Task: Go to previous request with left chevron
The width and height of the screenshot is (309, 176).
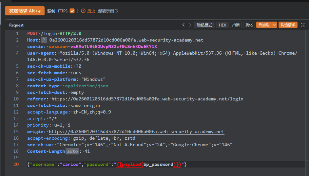Action: (183, 25)
